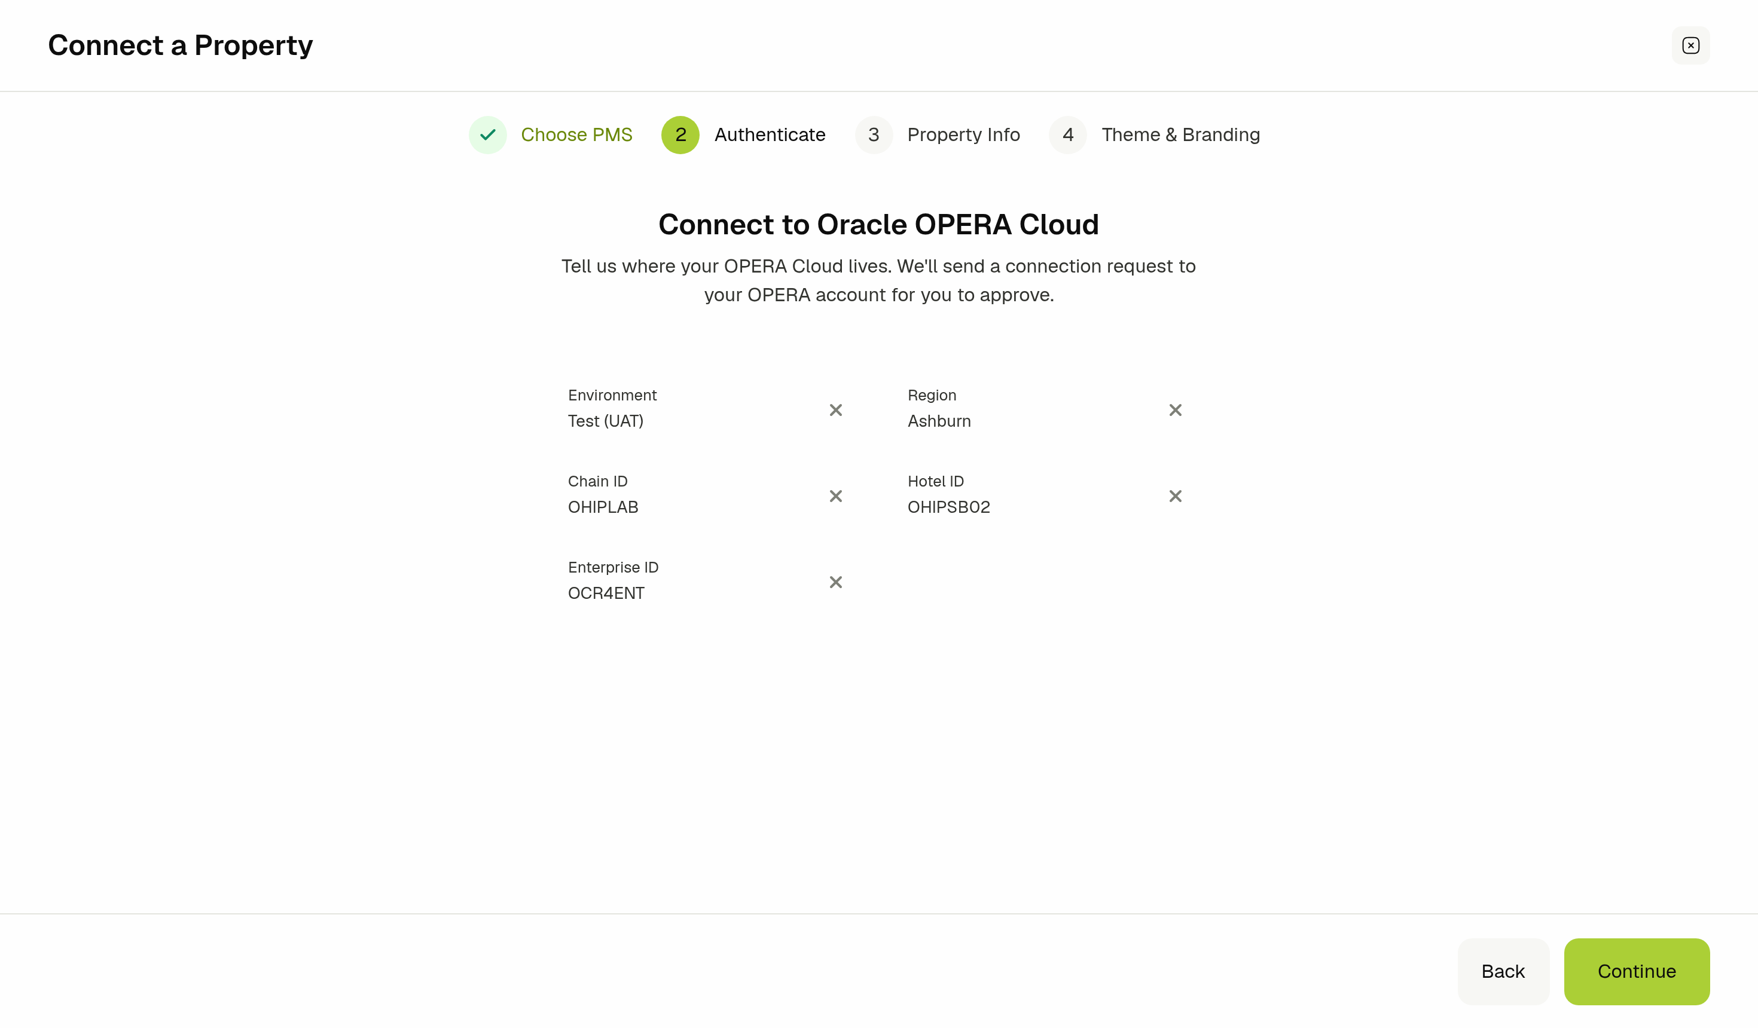Screen dimensions: 1758x1028
Task: Open the Authenticate step label
Action: click(770, 134)
